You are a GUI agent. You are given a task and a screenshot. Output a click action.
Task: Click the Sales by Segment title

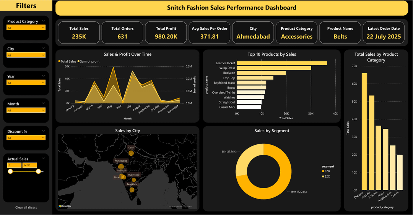click(272, 131)
